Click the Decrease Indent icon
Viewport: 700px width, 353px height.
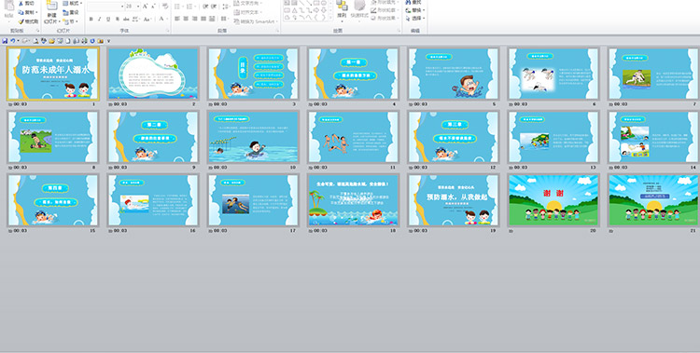click(205, 7)
